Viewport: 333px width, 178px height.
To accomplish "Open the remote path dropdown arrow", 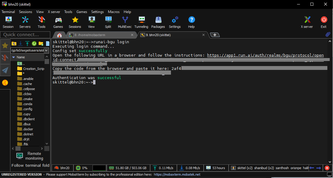I will [46, 50].
